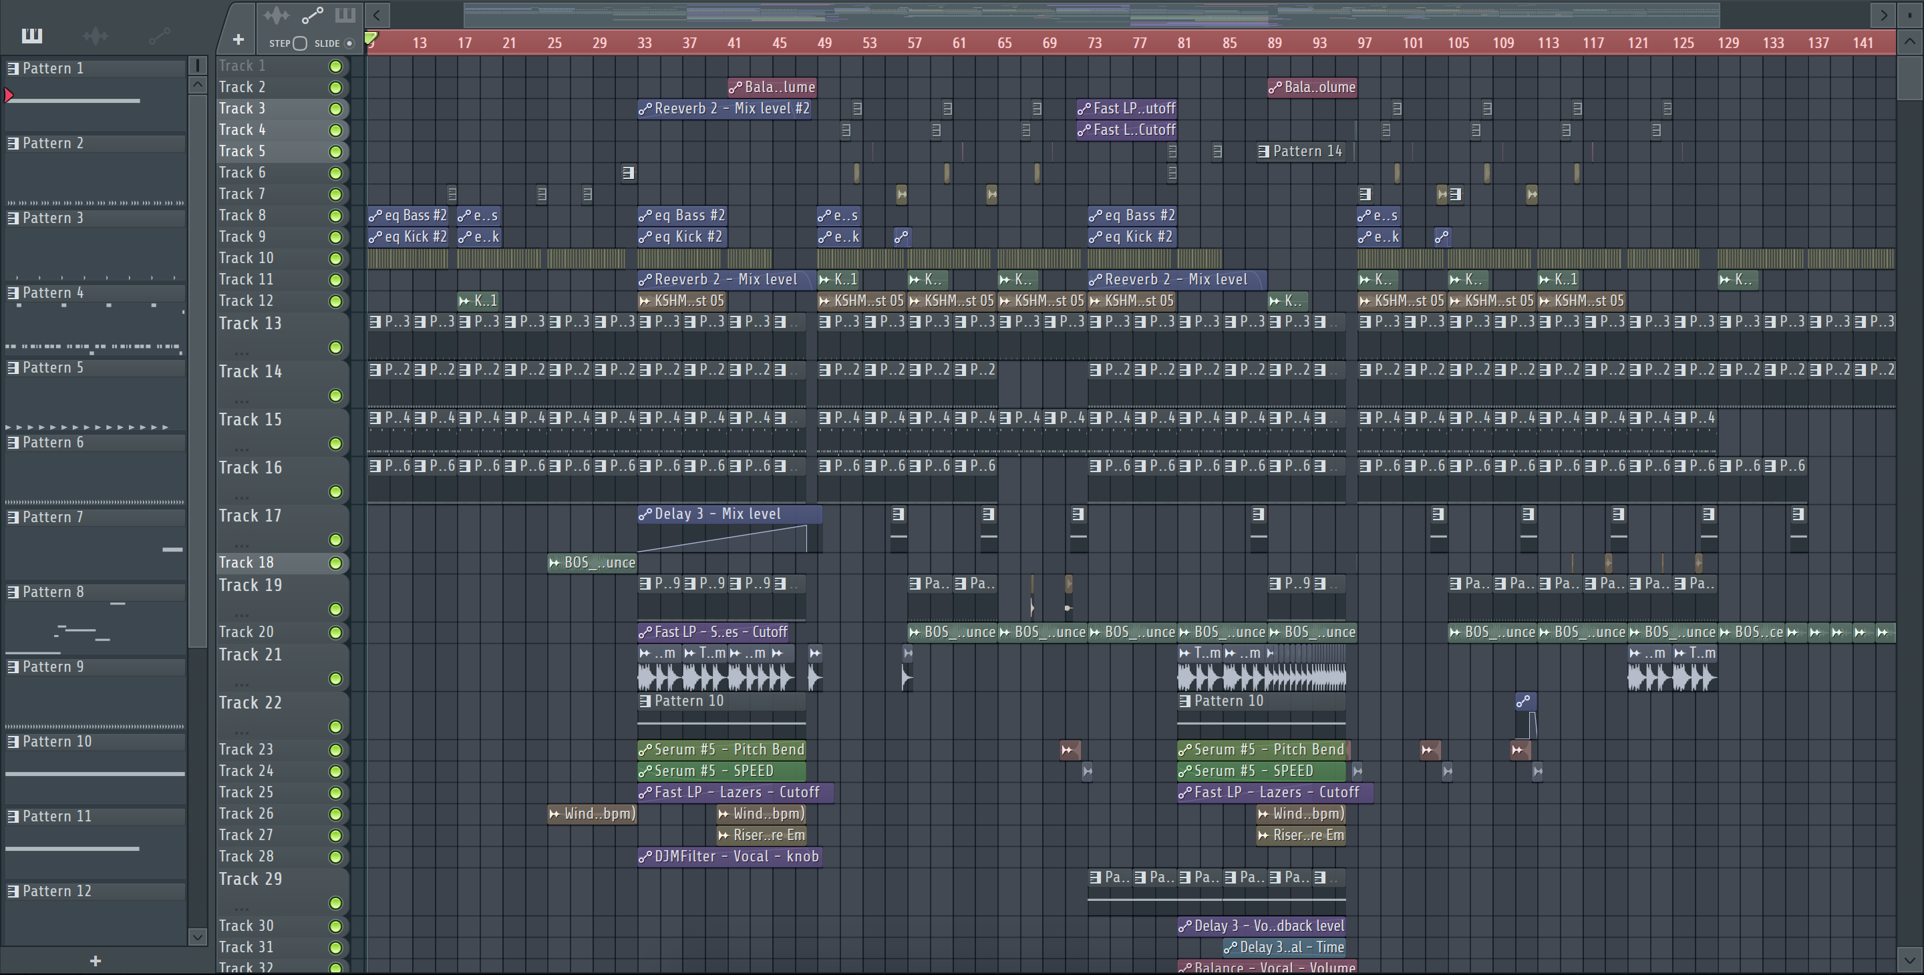
Task: Open clip menu icon on Pattern 14 clip
Action: [x=1264, y=152]
